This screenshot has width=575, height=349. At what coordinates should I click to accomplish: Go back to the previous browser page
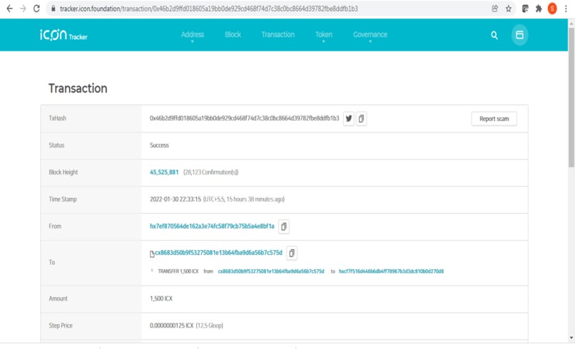[9, 9]
